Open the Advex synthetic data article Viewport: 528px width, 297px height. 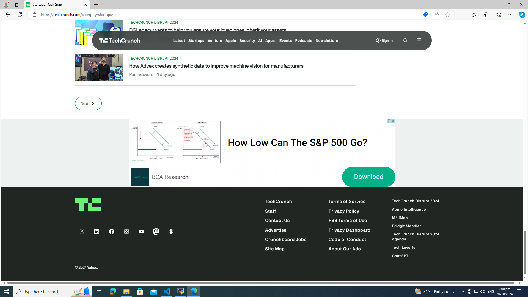tap(216, 66)
